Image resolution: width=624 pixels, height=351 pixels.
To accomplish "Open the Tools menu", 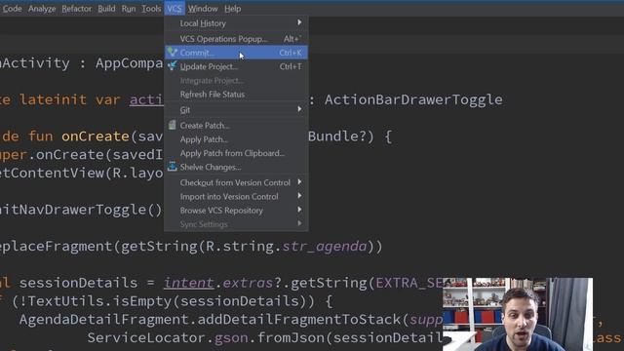I will point(151,9).
